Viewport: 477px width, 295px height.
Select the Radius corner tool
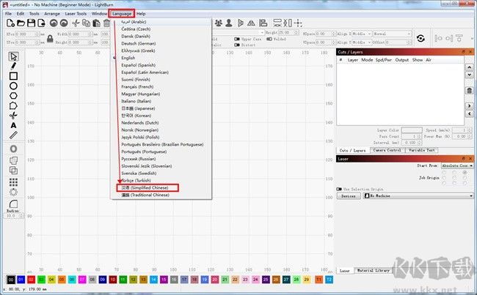point(13,203)
